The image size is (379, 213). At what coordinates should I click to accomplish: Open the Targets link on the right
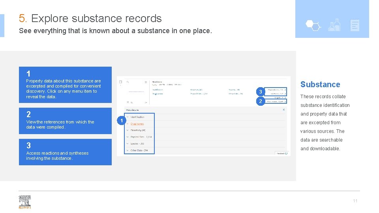280,97
